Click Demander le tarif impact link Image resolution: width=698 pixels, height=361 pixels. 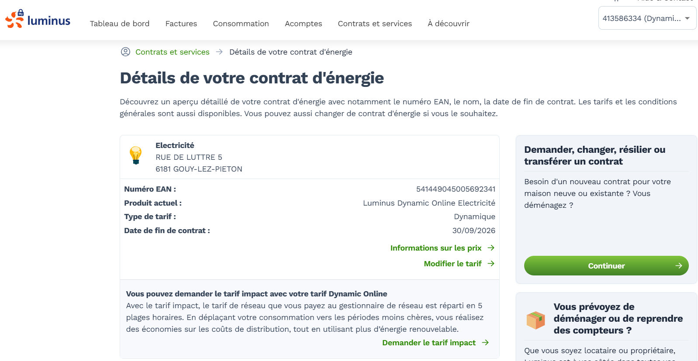click(x=429, y=343)
